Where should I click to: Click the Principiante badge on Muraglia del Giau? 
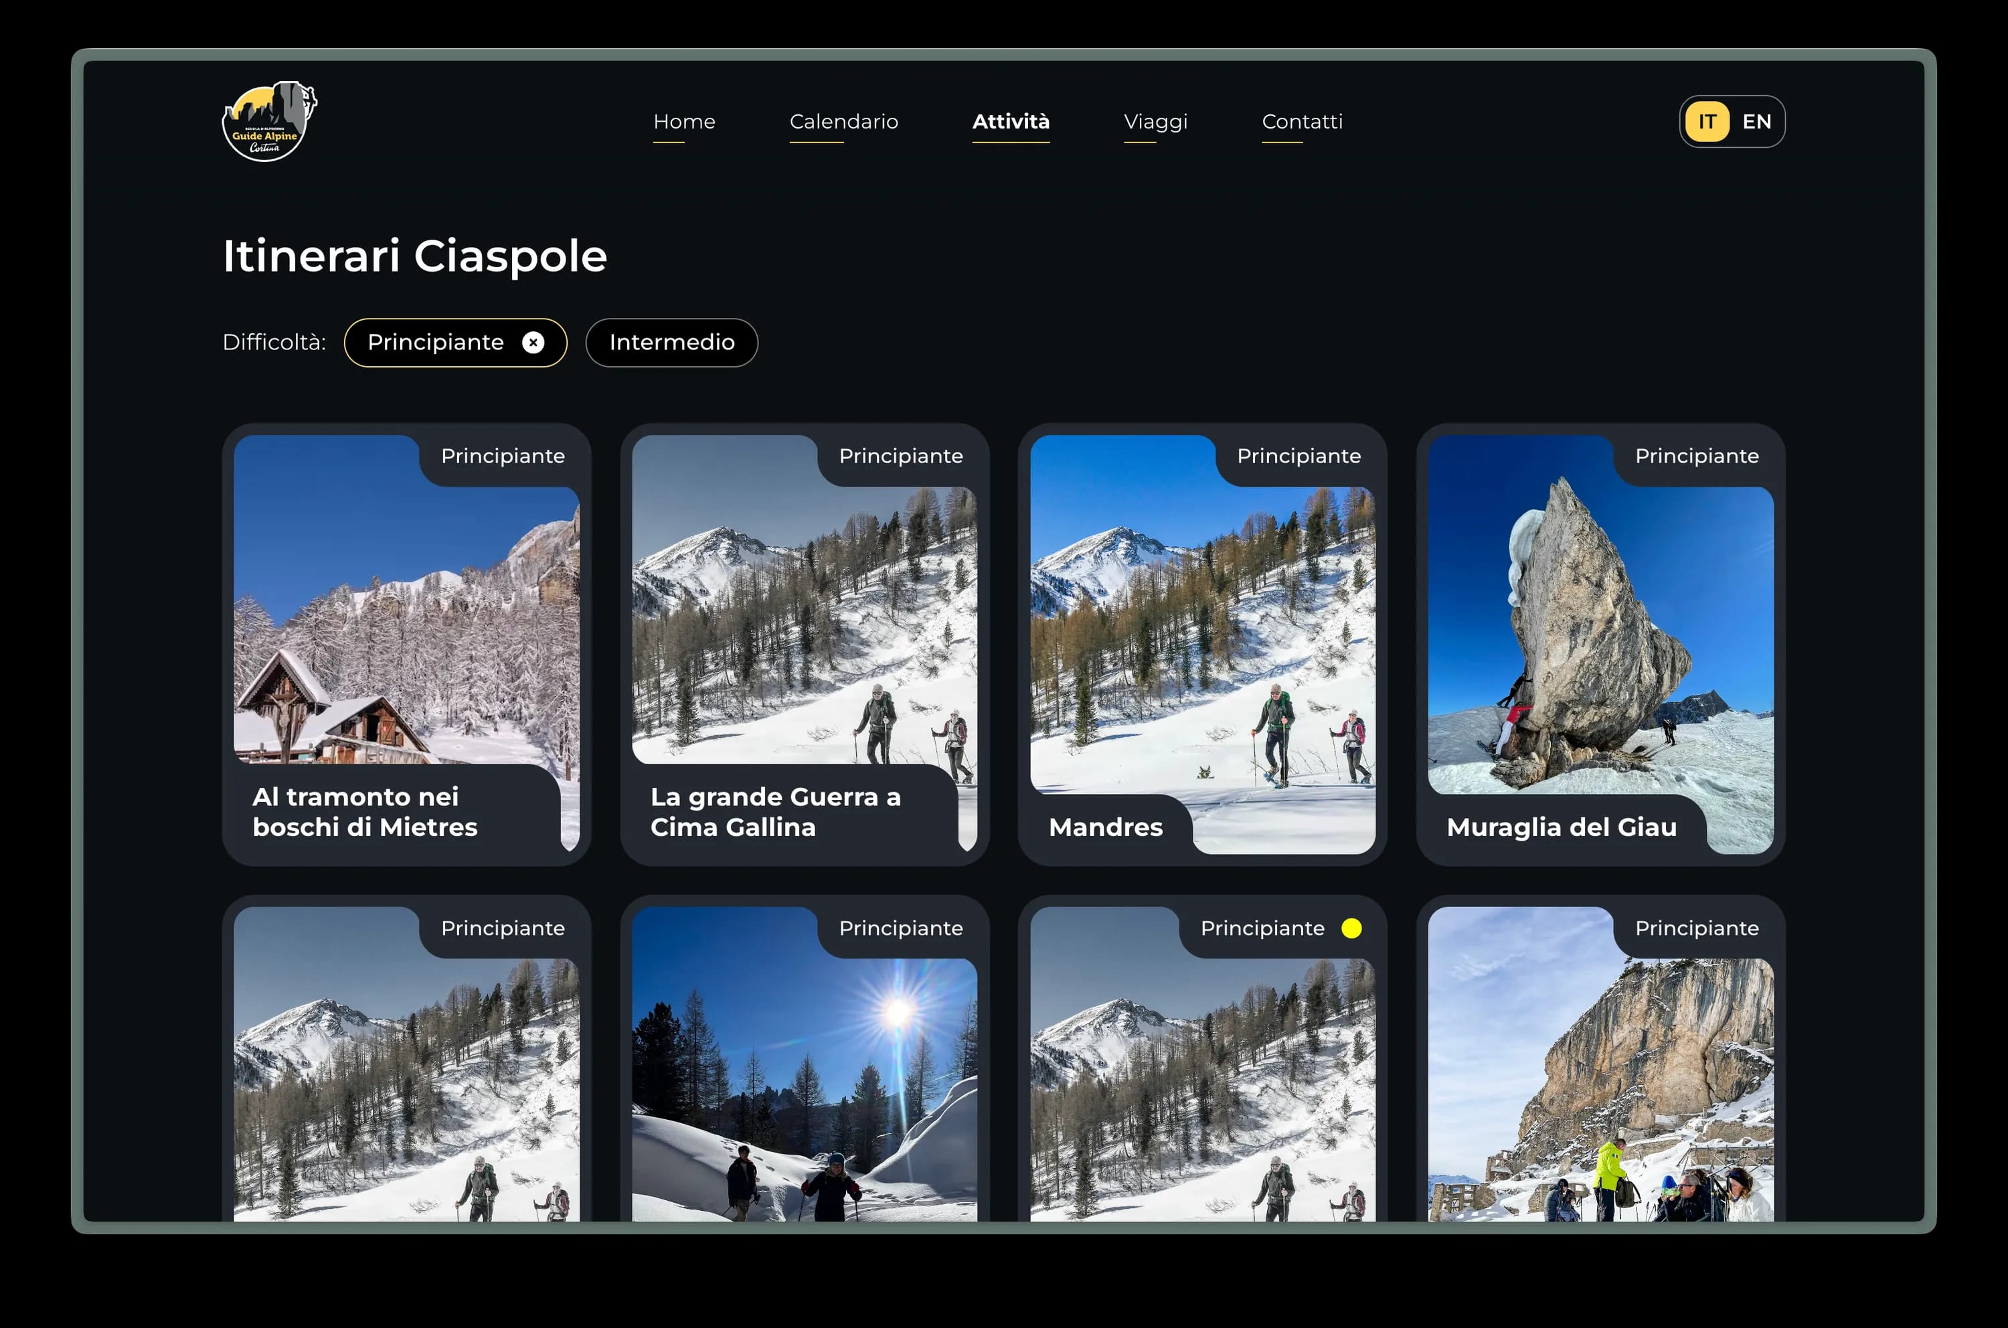[x=1696, y=454]
